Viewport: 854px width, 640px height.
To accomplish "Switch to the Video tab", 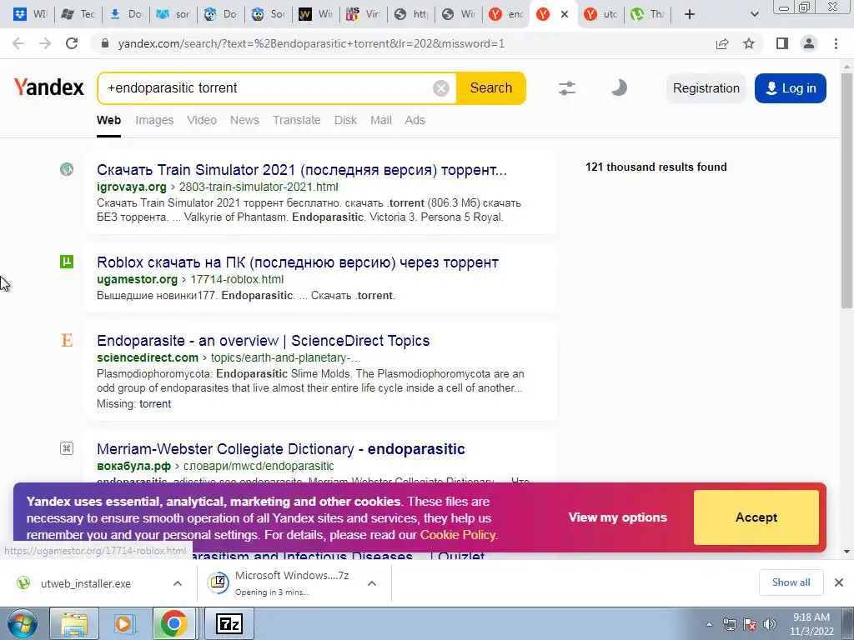I will 202,120.
